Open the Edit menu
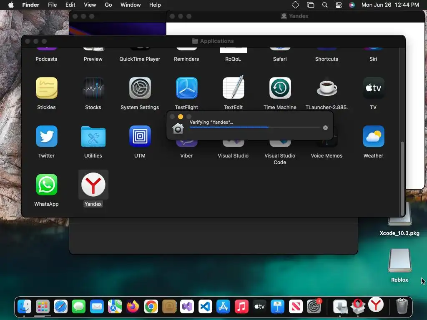 70,5
